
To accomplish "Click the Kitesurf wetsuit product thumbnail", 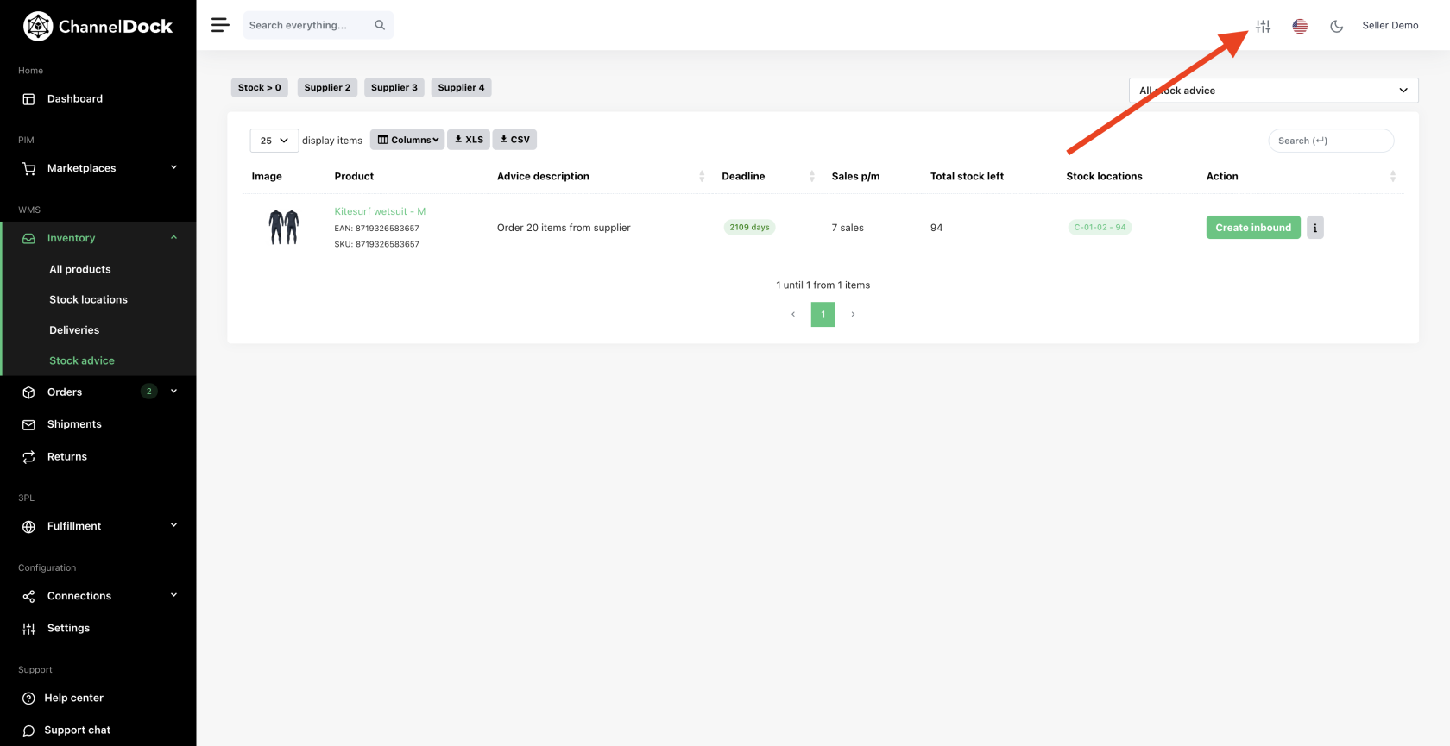I will [283, 228].
